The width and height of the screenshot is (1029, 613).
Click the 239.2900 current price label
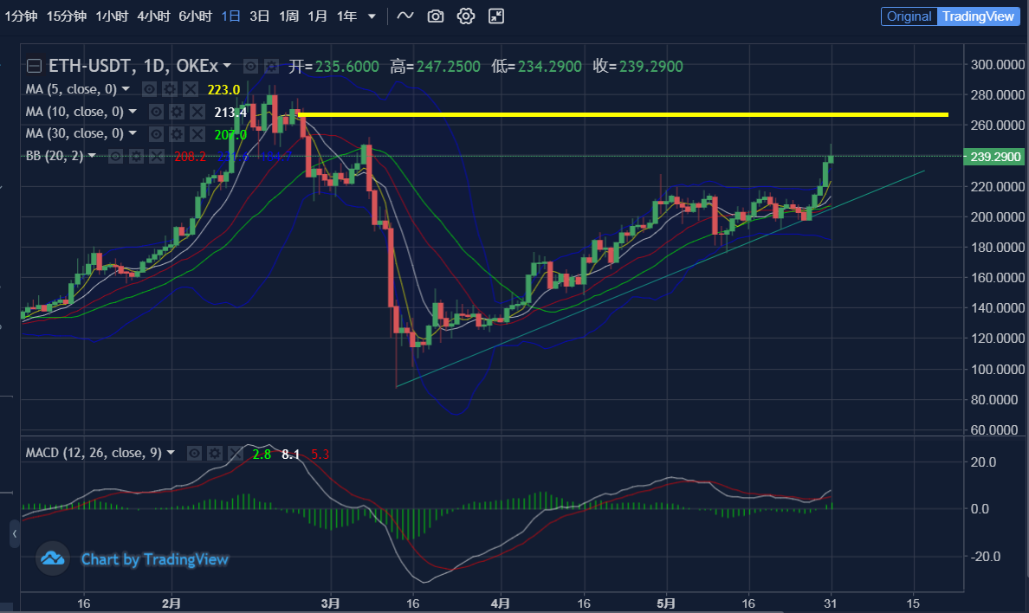(x=994, y=157)
